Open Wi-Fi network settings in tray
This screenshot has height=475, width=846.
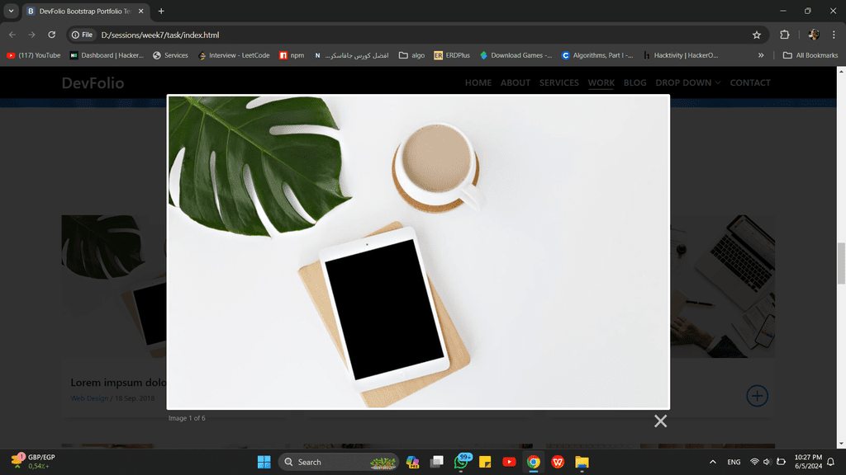[754, 462]
